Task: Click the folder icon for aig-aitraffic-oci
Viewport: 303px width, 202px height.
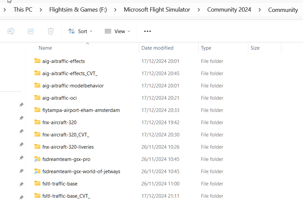Action: [x=37, y=98]
